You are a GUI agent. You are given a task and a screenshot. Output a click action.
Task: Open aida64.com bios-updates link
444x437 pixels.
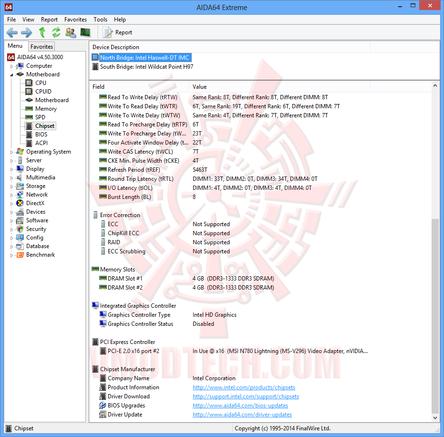pos(240,406)
